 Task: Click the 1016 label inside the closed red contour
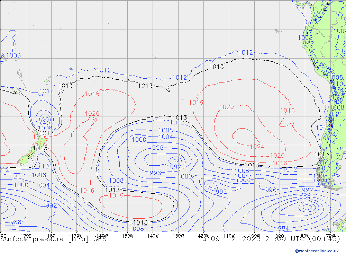pyautogui.click(x=116, y=195)
